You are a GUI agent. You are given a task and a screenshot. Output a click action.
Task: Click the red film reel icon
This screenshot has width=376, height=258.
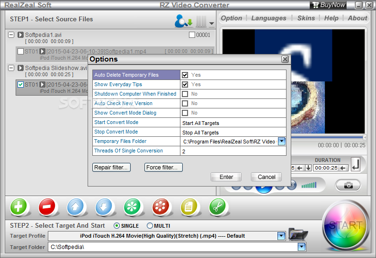point(161,207)
